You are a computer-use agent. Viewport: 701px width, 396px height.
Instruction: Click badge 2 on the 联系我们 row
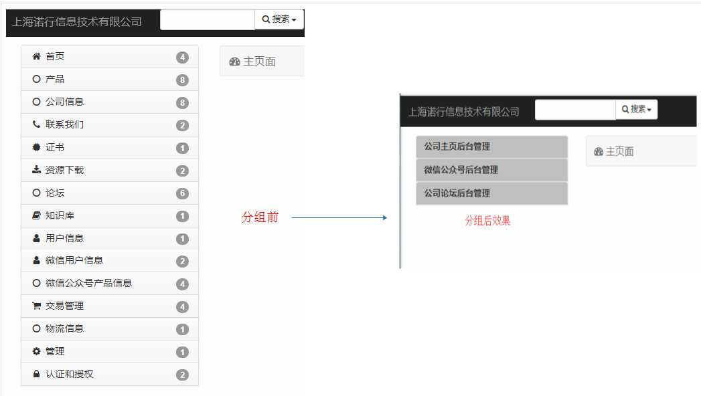182,126
